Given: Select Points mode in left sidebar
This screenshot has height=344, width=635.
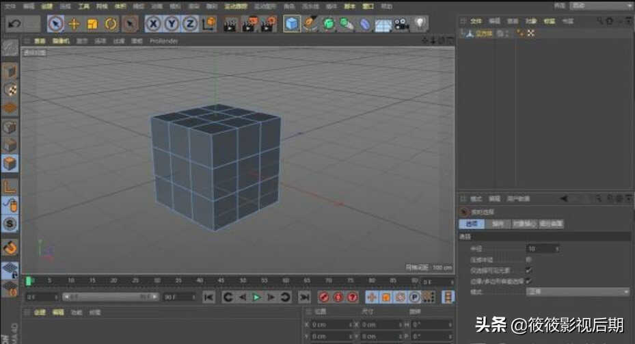Looking at the screenshot, I should pyautogui.click(x=10, y=127).
